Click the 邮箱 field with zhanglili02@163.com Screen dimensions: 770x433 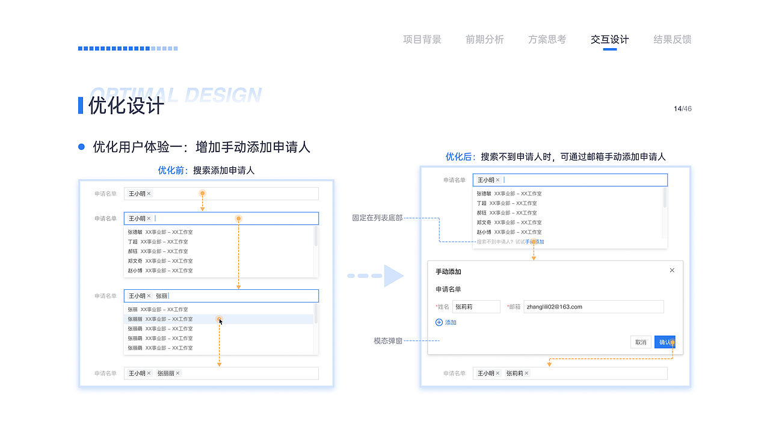click(594, 307)
